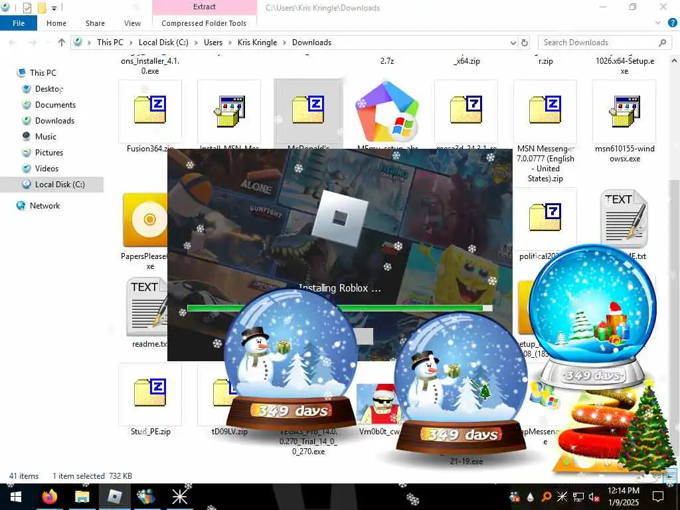Switch to the View ribbon tab
680x510 pixels.
click(132, 23)
